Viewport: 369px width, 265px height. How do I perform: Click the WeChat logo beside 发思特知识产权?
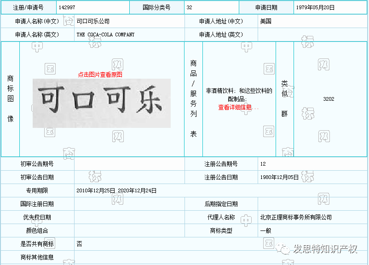click(285, 249)
